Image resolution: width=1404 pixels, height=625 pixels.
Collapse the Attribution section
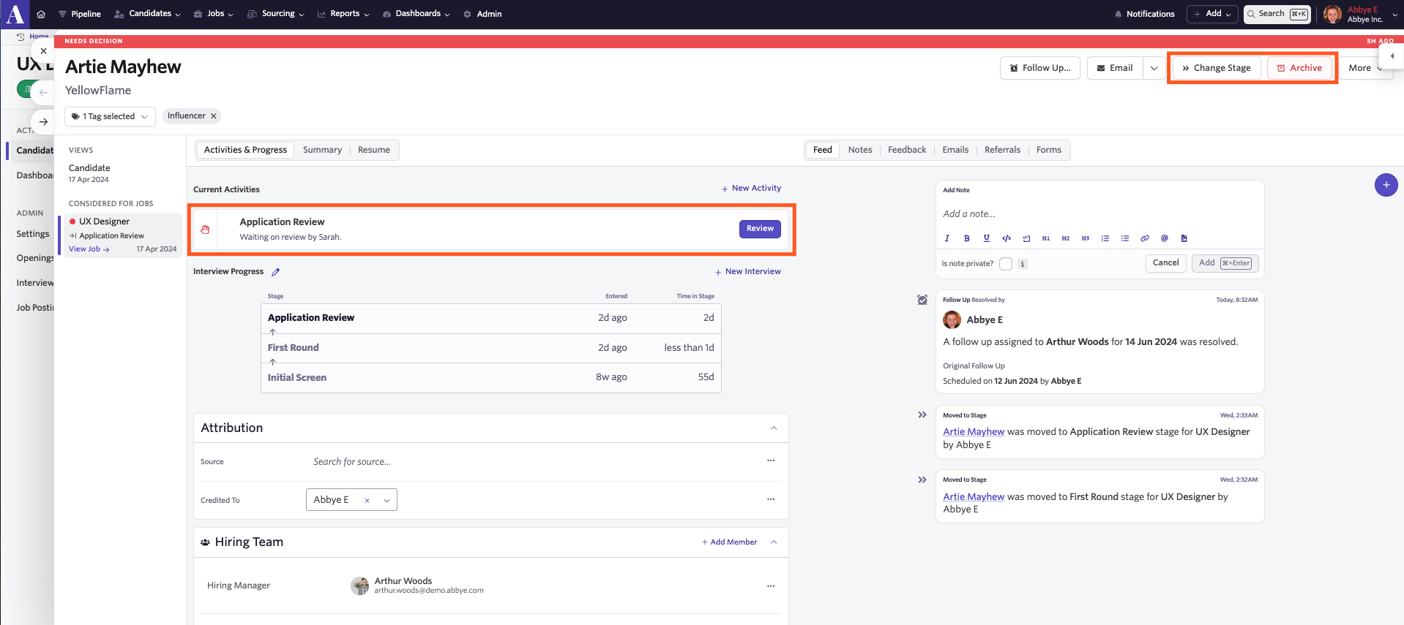point(774,428)
